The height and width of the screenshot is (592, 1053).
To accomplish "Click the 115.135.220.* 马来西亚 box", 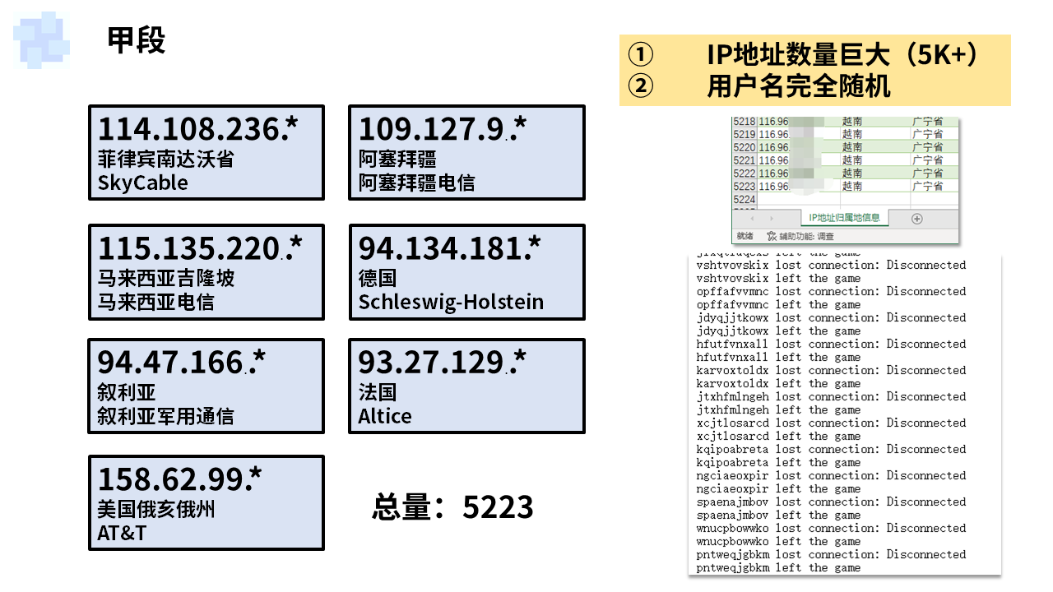I will tap(206, 272).
